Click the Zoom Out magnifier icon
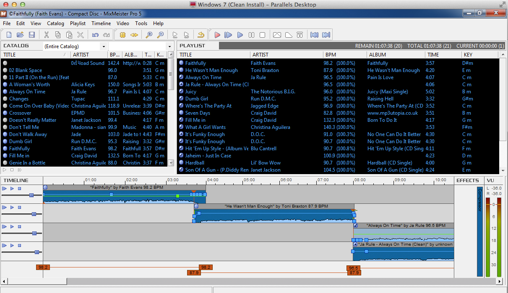508x293 pixels. coord(160,35)
